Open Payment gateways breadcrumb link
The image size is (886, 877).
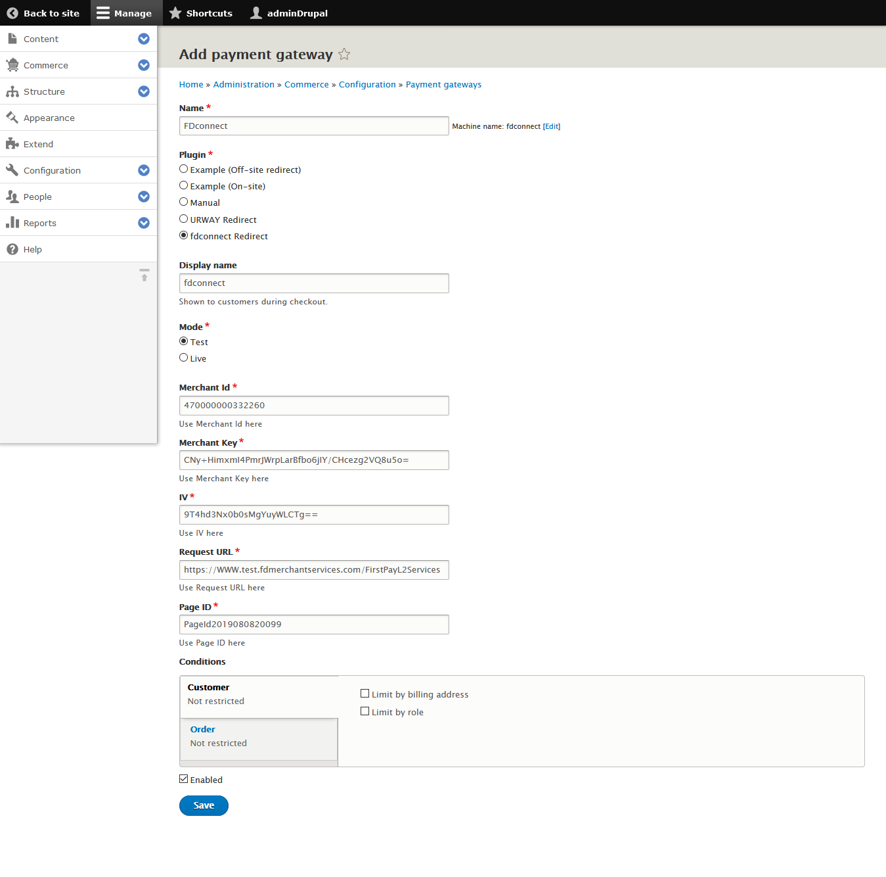pos(443,85)
